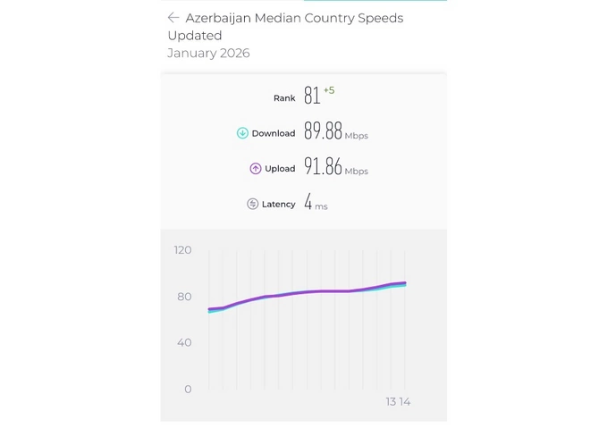Select the 89.88 Mbps download speed value

pyautogui.click(x=324, y=132)
